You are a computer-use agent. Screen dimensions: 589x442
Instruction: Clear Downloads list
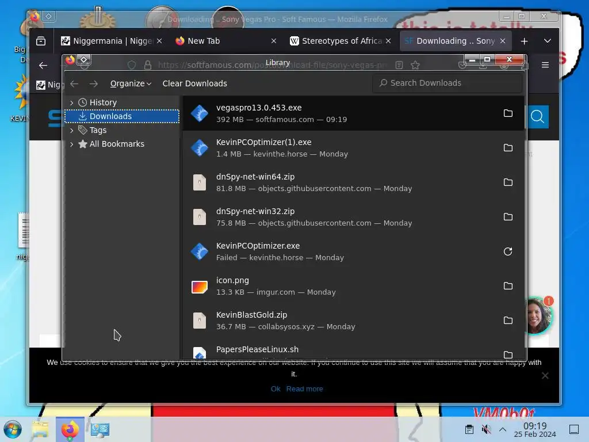coord(194,83)
